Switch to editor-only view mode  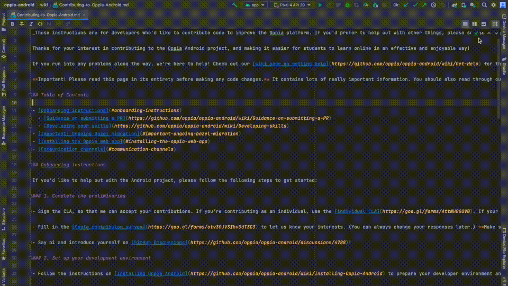(x=465, y=24)
